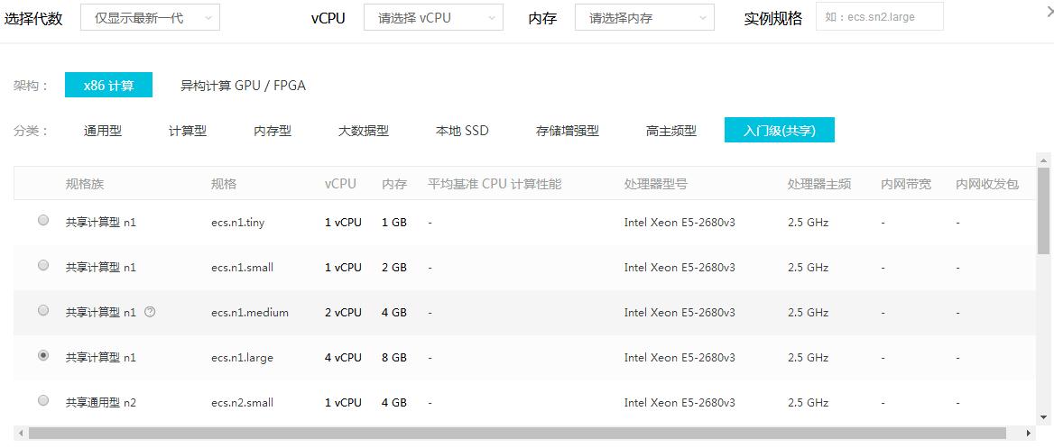This screenshot has height=448, width=1054.
Task: Focus the 实例规格 search input field
Action: click(879, 16)
